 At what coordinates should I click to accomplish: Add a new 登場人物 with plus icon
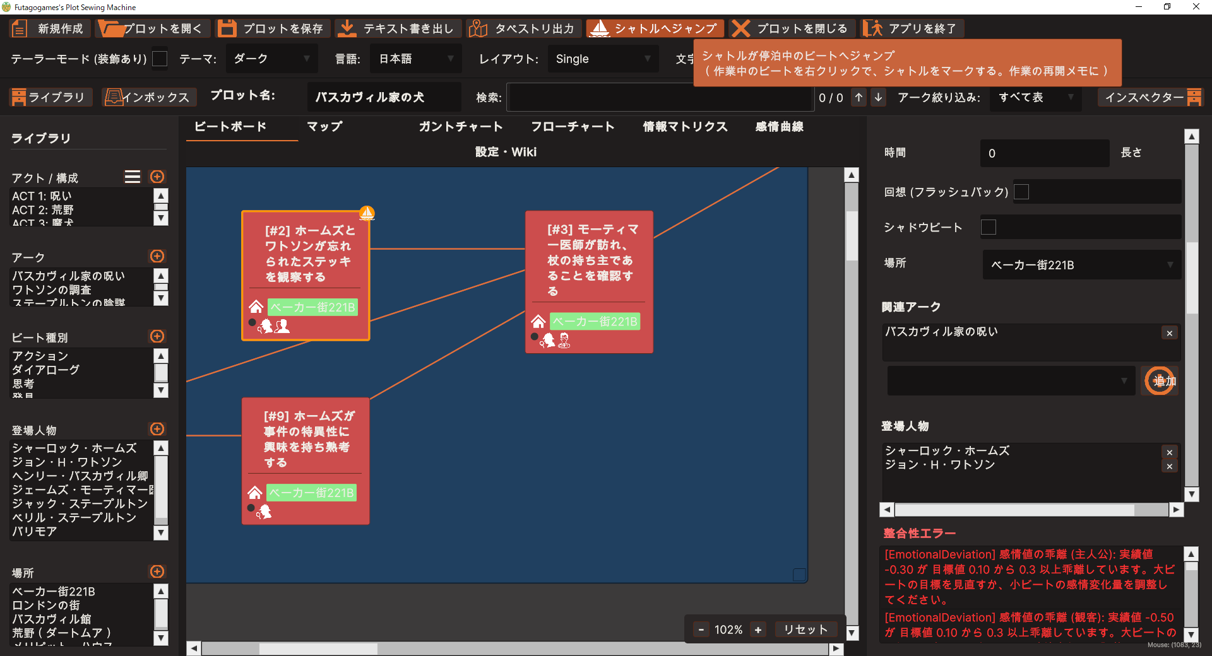(157, 429)
